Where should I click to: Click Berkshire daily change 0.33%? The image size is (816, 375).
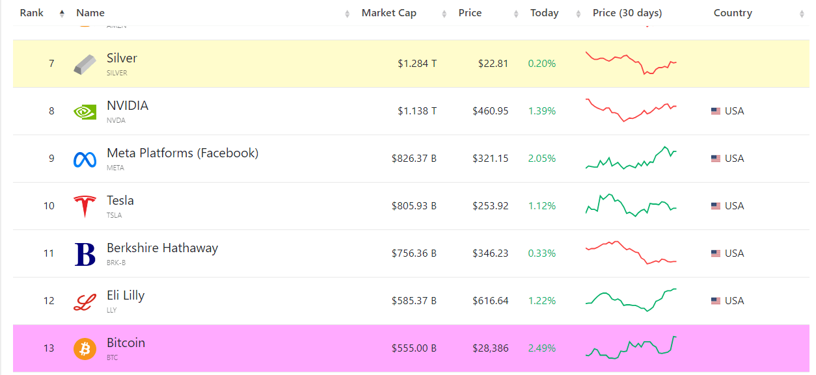tap(542, 253)
